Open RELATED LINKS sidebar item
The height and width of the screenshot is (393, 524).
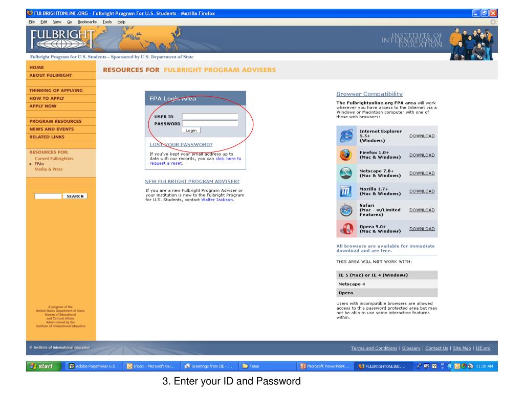click(47, 137)
